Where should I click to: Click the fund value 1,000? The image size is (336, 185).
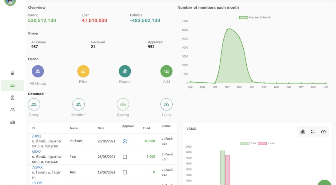coord(151,157)
